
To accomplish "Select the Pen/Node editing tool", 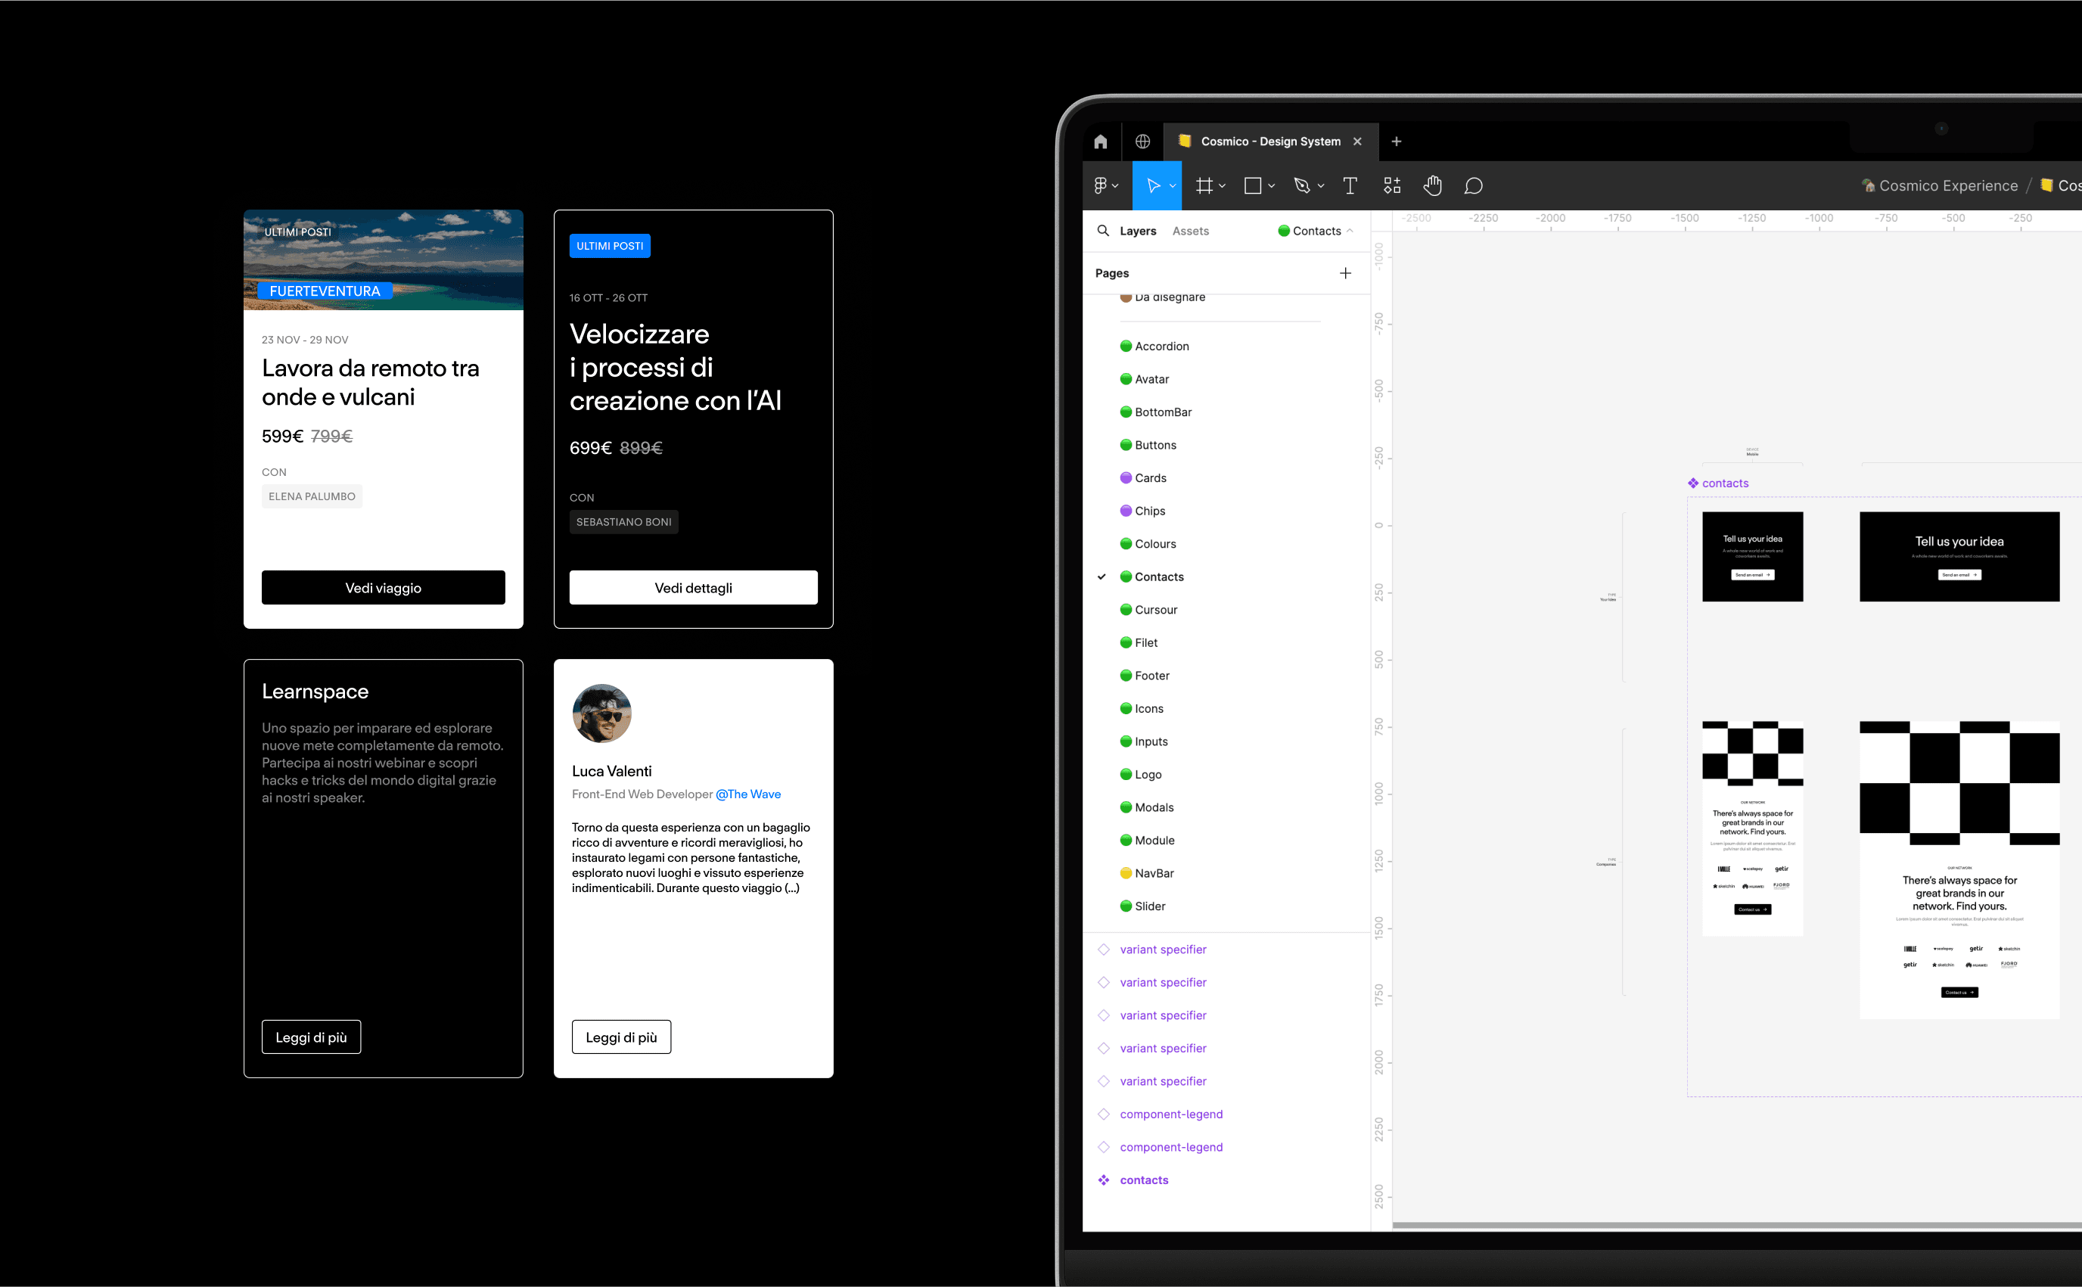I will pos(1300,185).
